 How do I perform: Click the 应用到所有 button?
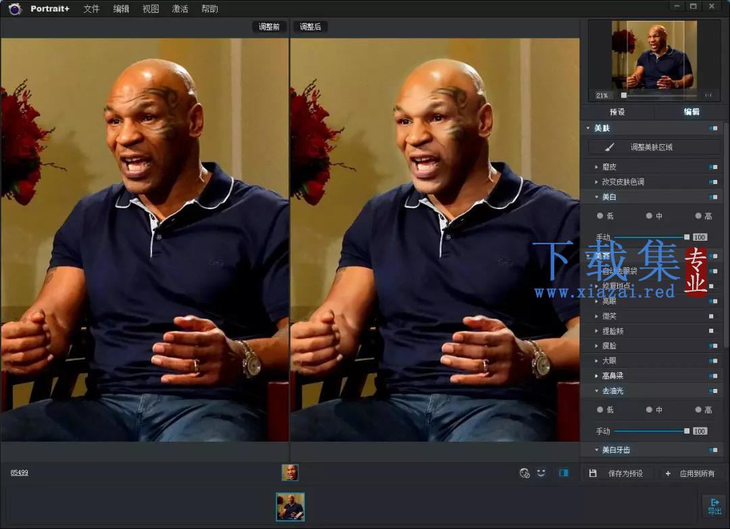coord(692,474)
